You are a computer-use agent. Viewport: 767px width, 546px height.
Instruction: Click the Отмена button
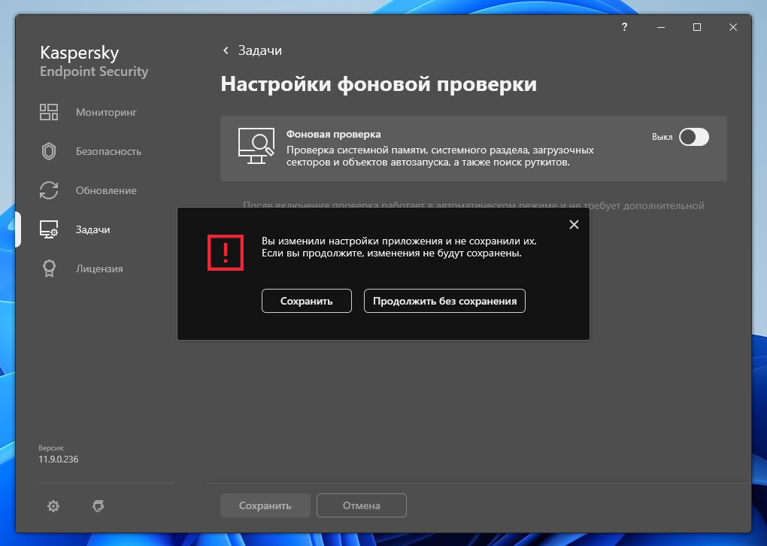362,505
